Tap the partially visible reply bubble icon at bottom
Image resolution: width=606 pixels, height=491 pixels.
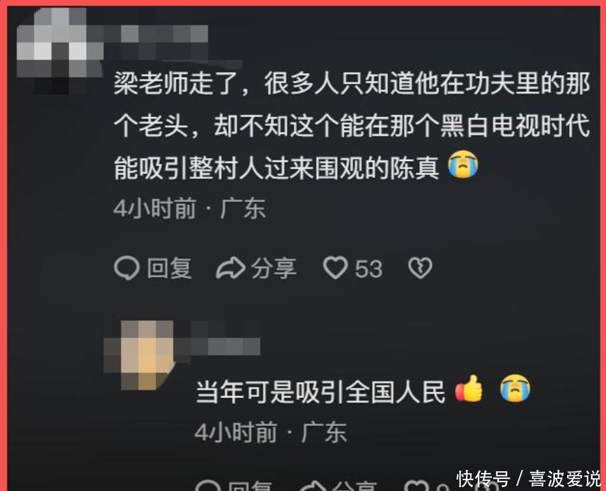click(x=208, y=485)
